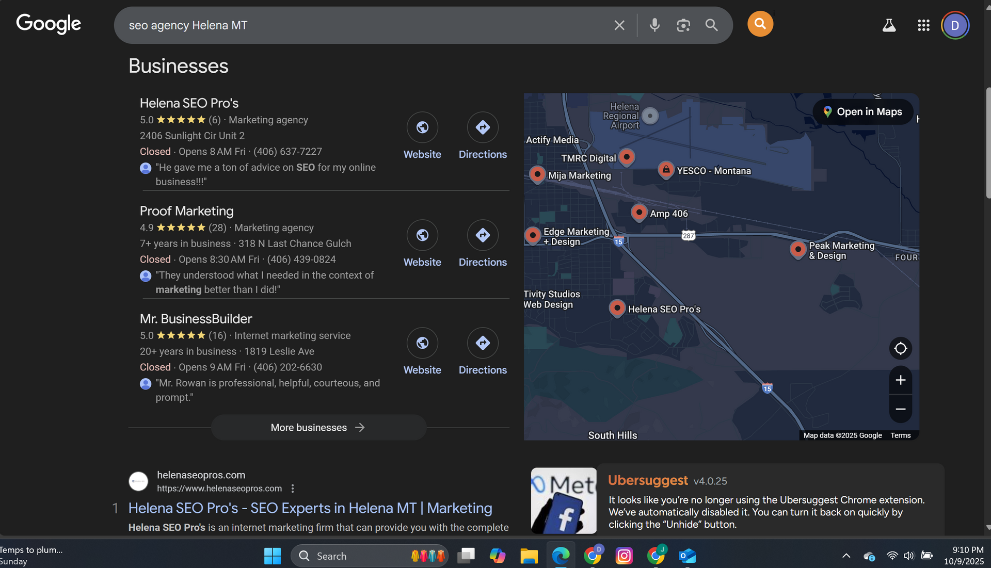Screen dimensions: 991x568
Task: Start voice search with microphone icon
Action: [654, 25]
